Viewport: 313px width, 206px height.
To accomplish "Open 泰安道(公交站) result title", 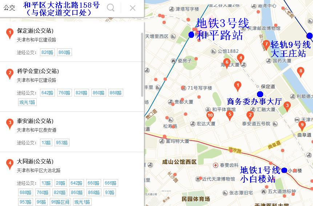I will (x=35, y=121).
